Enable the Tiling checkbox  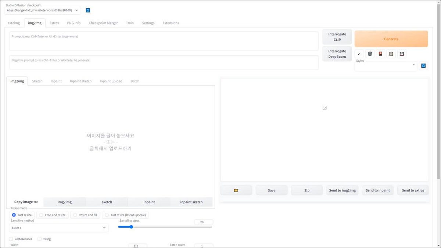tap(40, 239)
